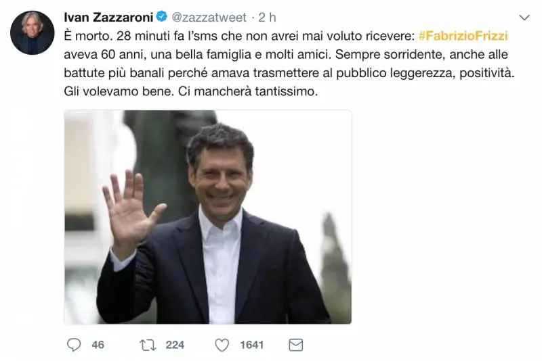Open the #FabrizioFrizzi hashtag link
542x361 pixels.
click(463, 36)
